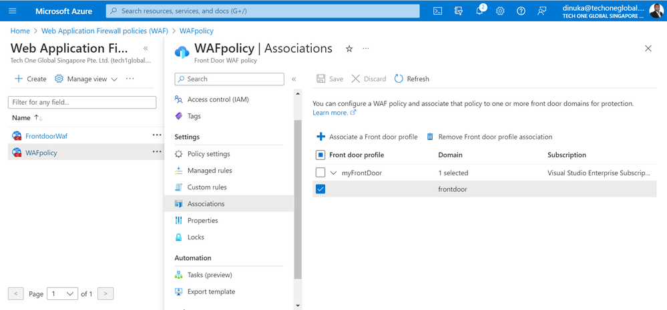Screen dimensions: 667x310
Task: Close the WAFpolicy blade
Action: click(x=648, y=49)
